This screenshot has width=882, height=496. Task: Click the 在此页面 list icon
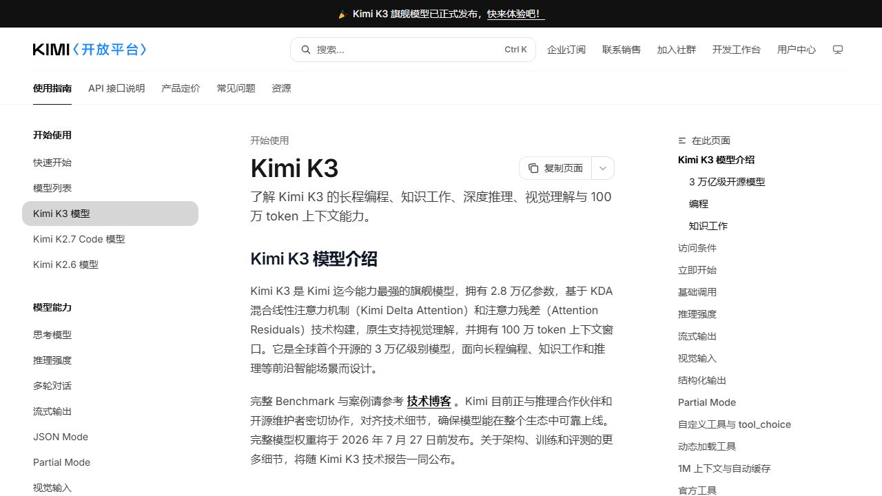pyautogui.click(x=682, y=141)
